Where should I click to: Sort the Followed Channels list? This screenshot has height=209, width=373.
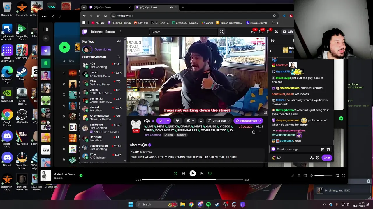click(119, 57)
